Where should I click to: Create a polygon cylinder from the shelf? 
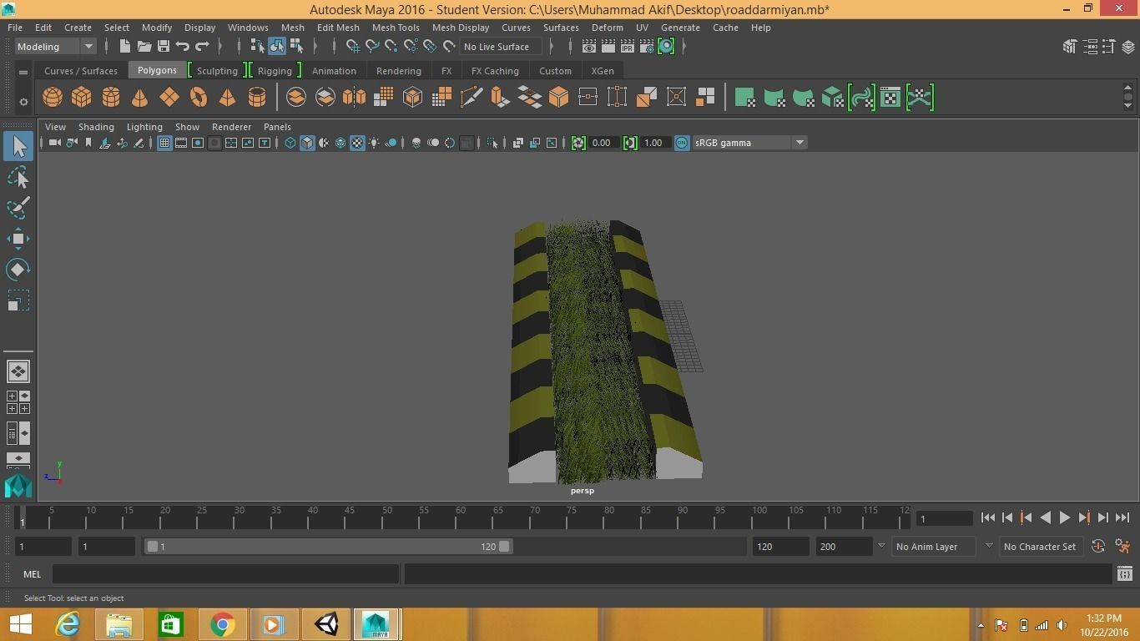pos(111,98)
